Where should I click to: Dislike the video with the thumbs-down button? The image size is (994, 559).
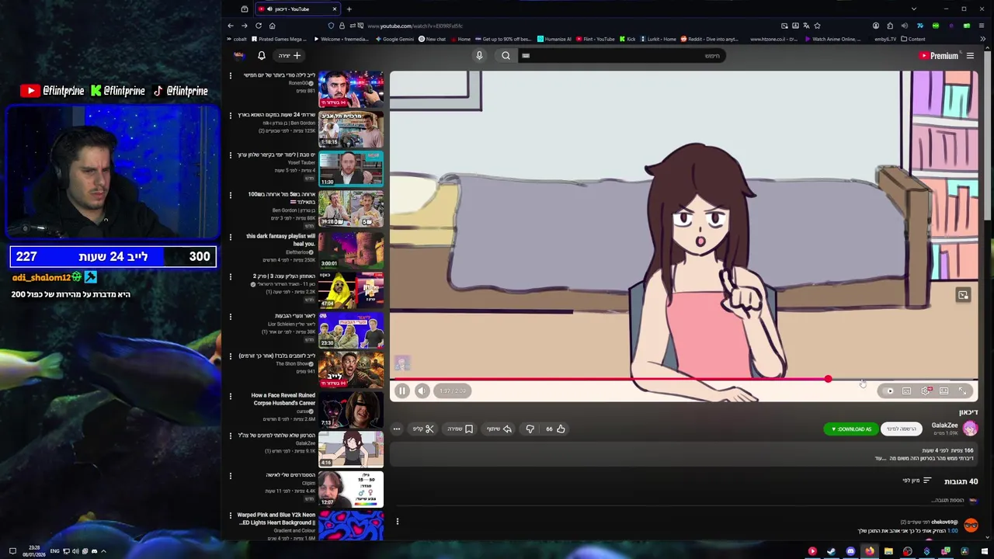click(x=530, y=429)
